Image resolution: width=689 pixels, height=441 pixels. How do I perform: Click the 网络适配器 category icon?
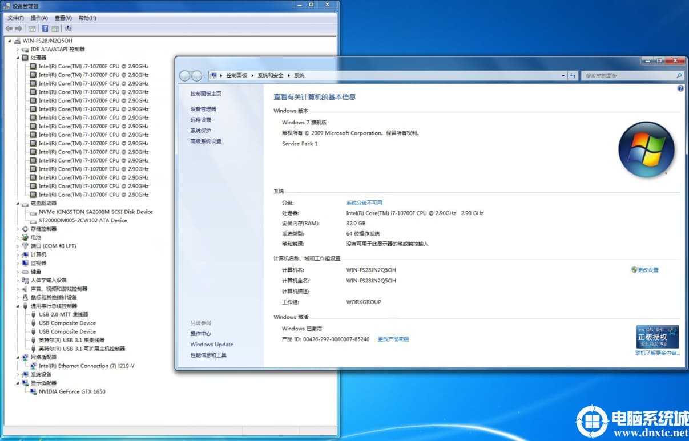[x=25, y=357]
